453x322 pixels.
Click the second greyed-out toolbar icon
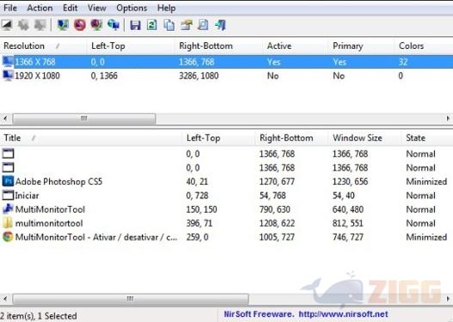pyautogui.click(x=40, y=25)
